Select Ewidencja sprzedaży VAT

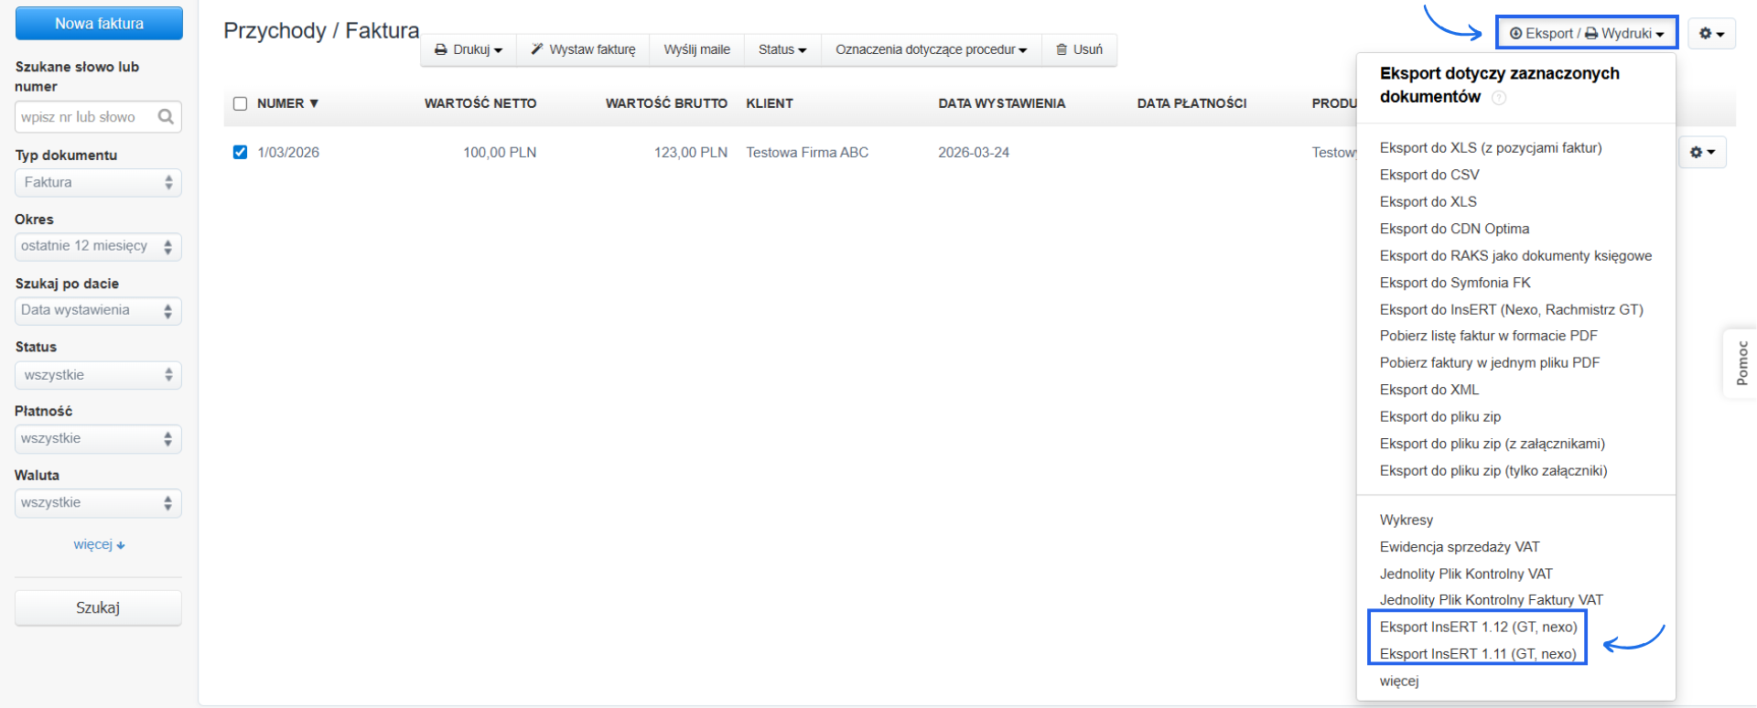click(x=1460, y=547)
